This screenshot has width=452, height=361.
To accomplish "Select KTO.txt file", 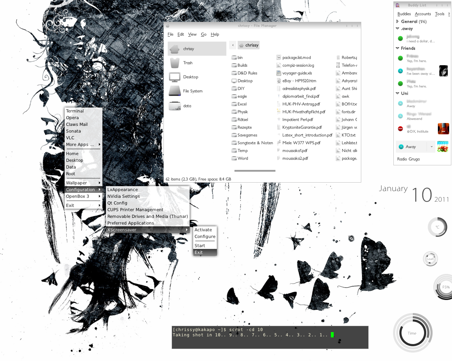I will [346, 135].
